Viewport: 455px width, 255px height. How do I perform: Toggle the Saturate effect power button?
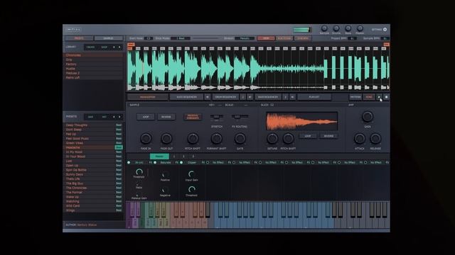tap(155, 162)
